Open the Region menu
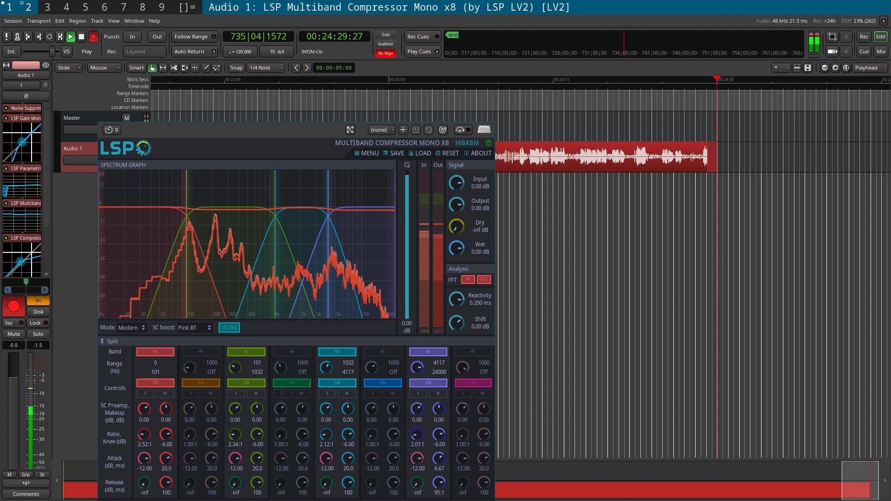The image size is (891, 501). click(x=77, y=21)
